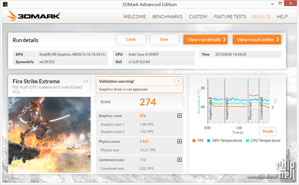This screenshot has height=185, width=299.
Task: Collapse the Graphics score section
Action: [180, 116]
